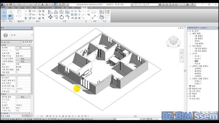Click the Save icon in quick access toolbar
This screenshot has width=219, height=123.
pyautogui.click(x=11, y=4)
